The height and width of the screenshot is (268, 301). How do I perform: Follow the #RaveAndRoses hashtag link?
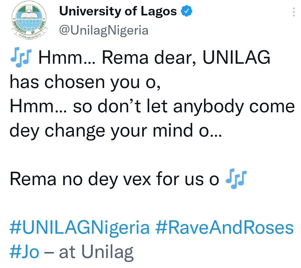pos(225,228)
